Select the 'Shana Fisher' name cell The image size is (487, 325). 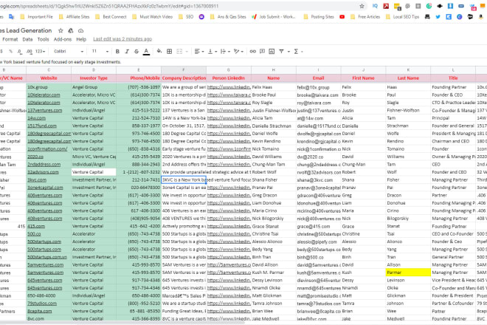[273, 179]
